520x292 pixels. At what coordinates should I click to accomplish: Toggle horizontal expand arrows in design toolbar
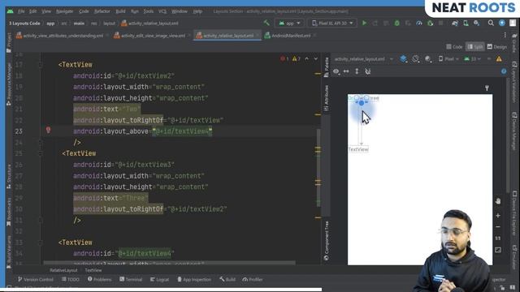click(x=346, y=71)
